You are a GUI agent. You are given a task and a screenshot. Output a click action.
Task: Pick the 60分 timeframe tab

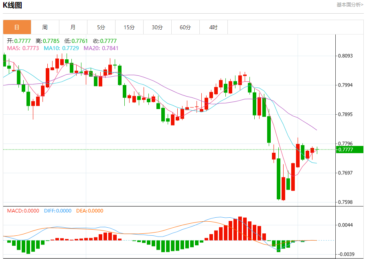185,27
